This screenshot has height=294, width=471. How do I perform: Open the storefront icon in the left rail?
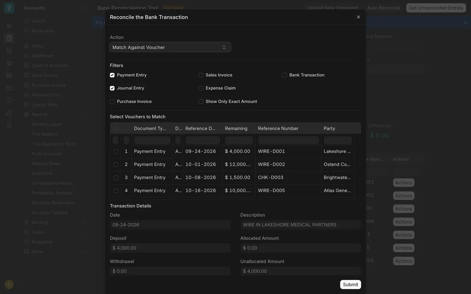tap(9, 51)
